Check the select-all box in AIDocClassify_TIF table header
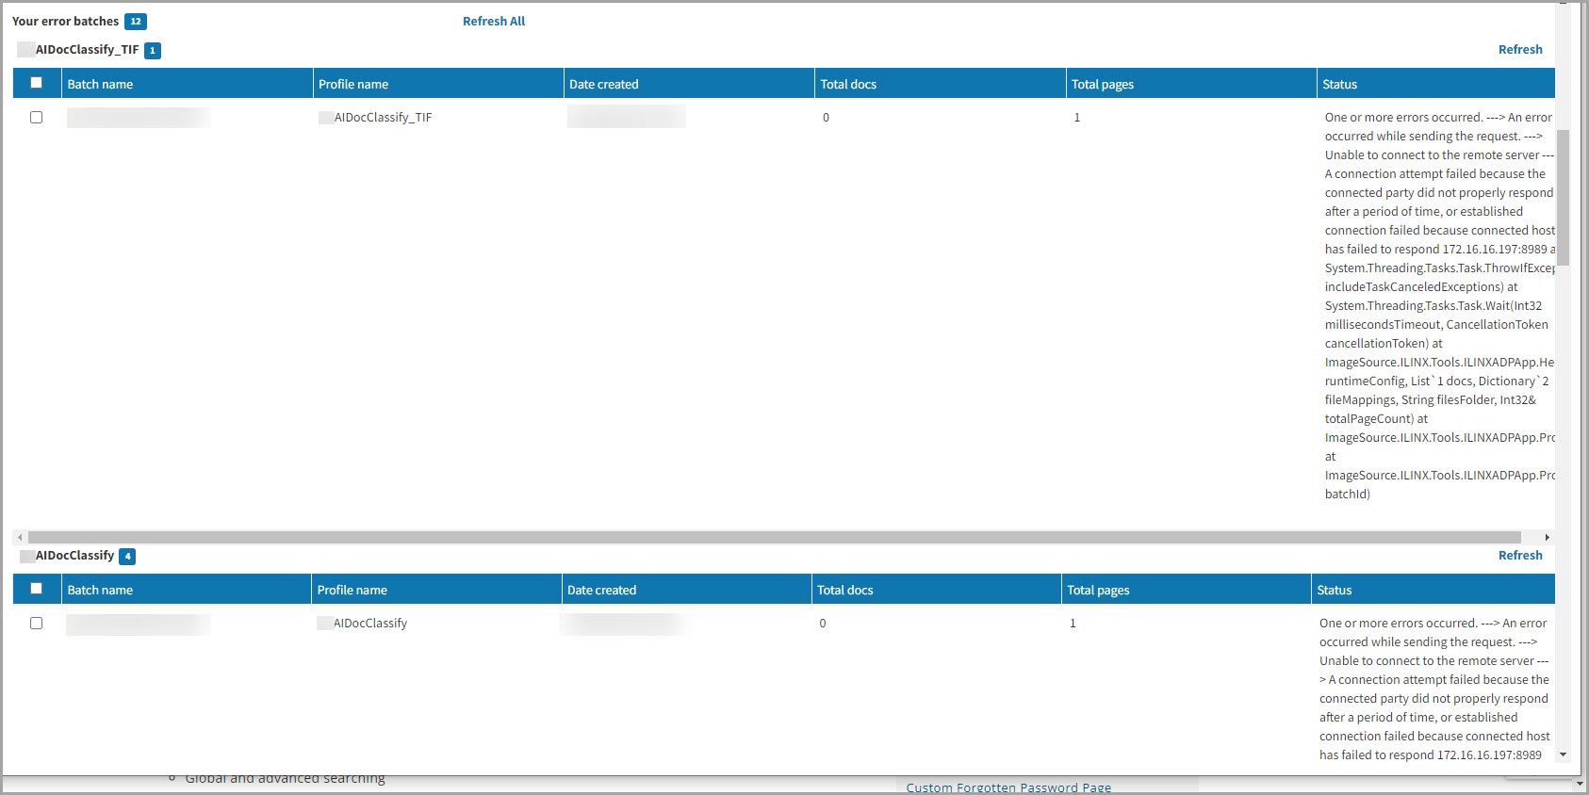1589x795 pixels. [x=37, y=83]
